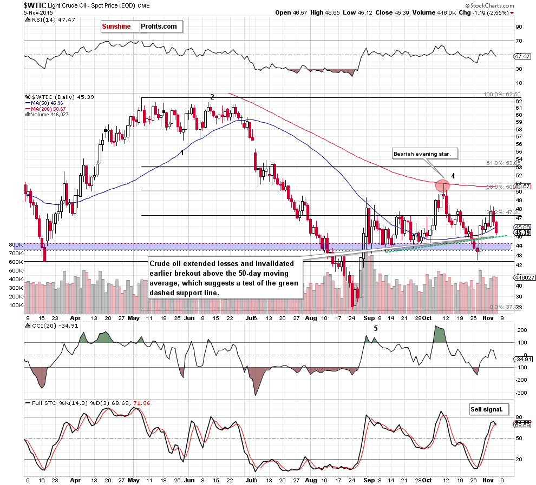The width and height of the screenshot is (536, 485).
Task: Click the MA(200) 50.67 legend text
Action: click(48, 109)
